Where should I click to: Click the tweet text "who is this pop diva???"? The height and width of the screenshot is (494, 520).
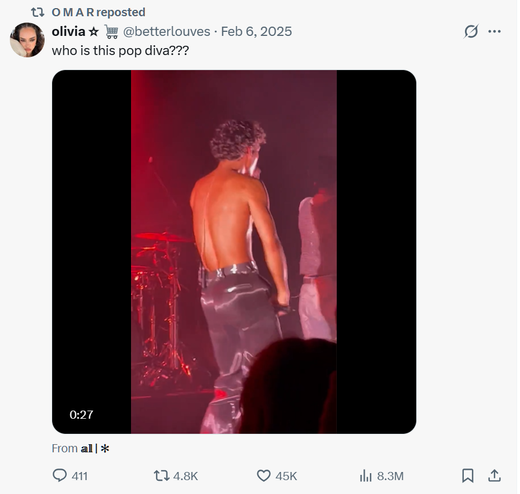point(120,50)
